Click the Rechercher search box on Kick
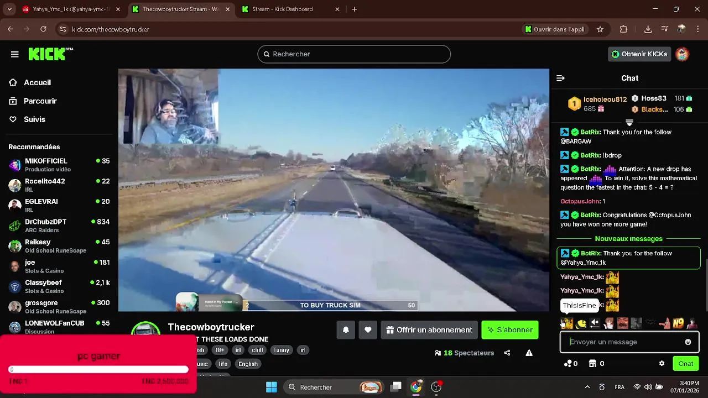Image resolution: width=708 pixels, height=398 pixels. (354, 54)
